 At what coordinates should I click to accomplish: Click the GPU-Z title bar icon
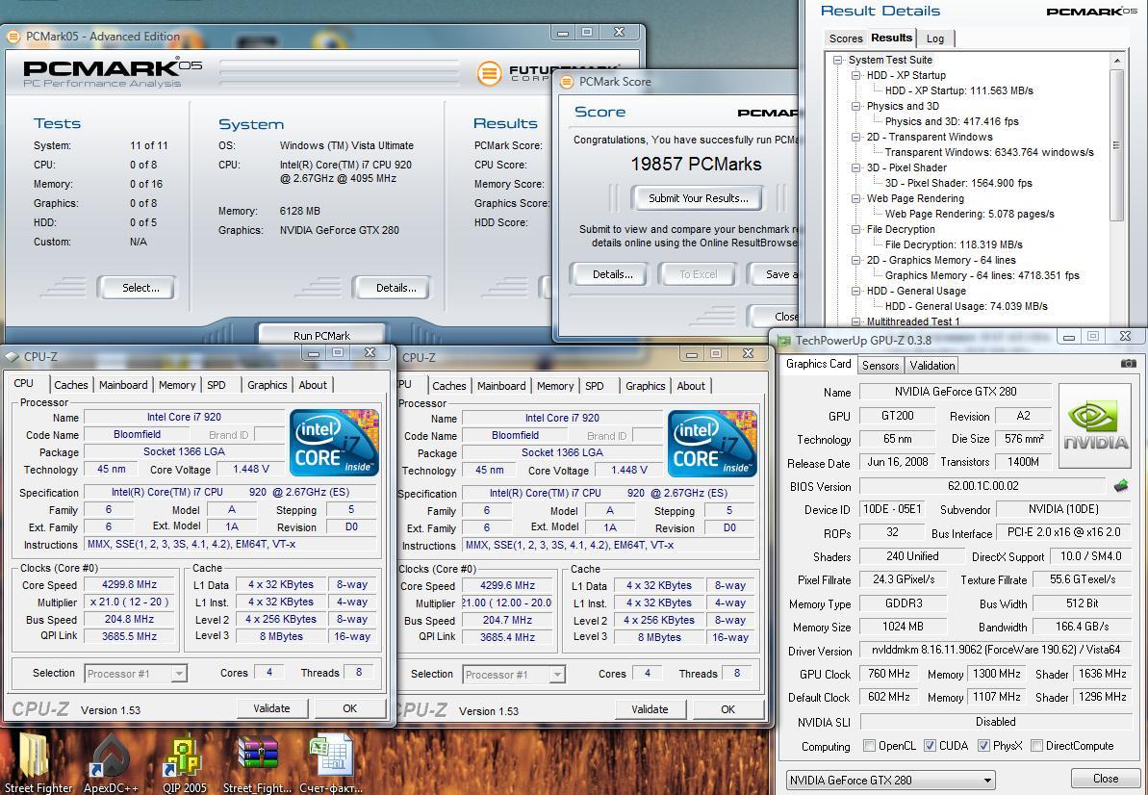pyautogui.click(x=785, y=340)
